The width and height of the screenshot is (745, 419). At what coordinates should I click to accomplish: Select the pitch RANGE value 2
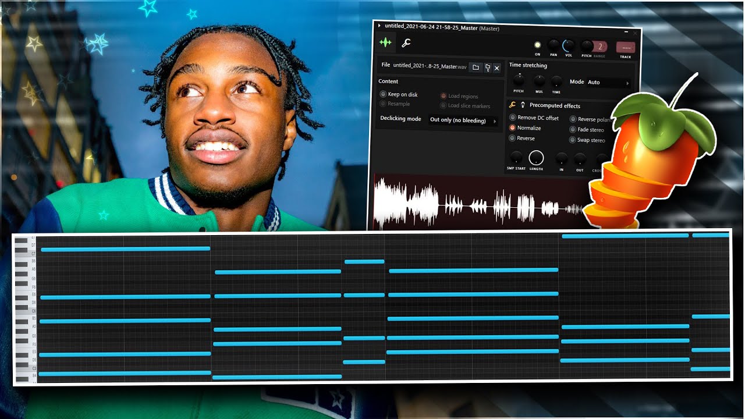click(600, 47)
